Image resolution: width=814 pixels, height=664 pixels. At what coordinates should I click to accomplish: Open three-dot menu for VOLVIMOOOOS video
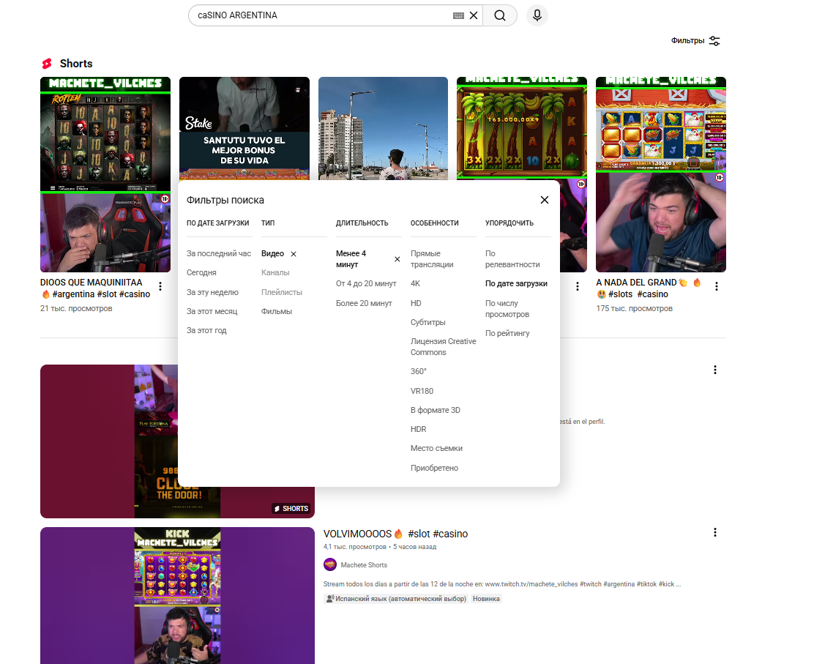tap(715, 533)
